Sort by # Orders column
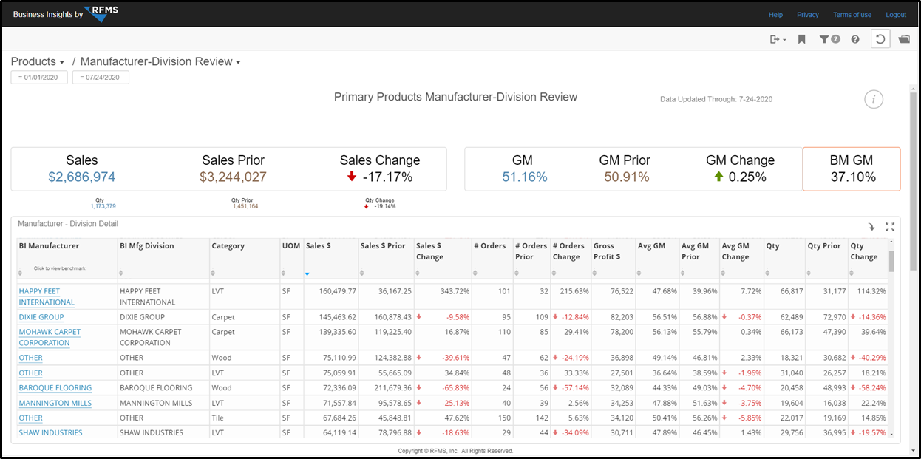The height and width of the screenshot is (459, 921). 475,273
